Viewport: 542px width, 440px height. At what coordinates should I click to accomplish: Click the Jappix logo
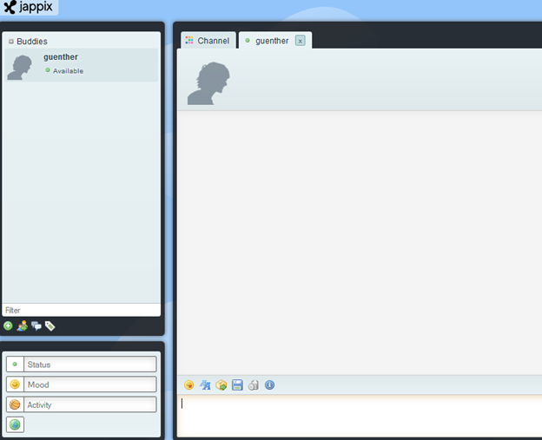29,7
